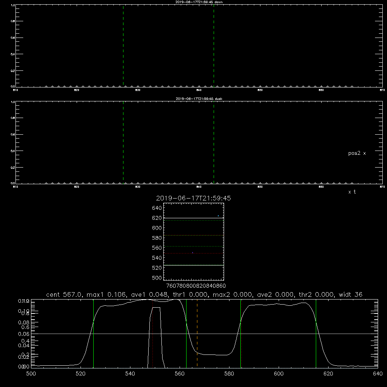Click the 580 x-axis label of the bottom plot
Image resolution: width=387 pixels, height=387 pixels.
pos(229,374)
